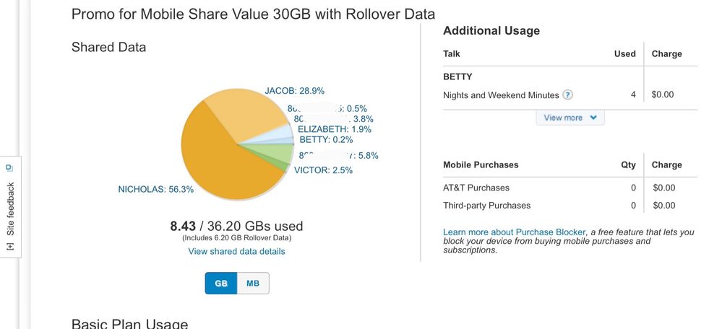Click the AT&T Purchases row
Viewport: 722px width, 329px height.
click(570, 188)
